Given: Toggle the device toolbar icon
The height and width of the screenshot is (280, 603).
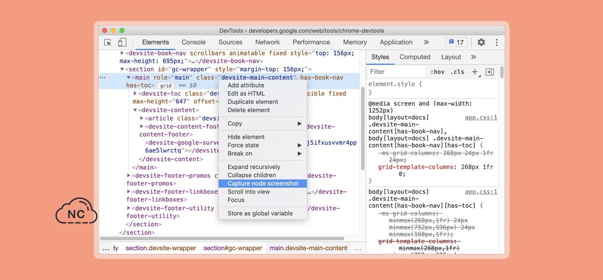Looking at the screenshot, I should [122, 42].
